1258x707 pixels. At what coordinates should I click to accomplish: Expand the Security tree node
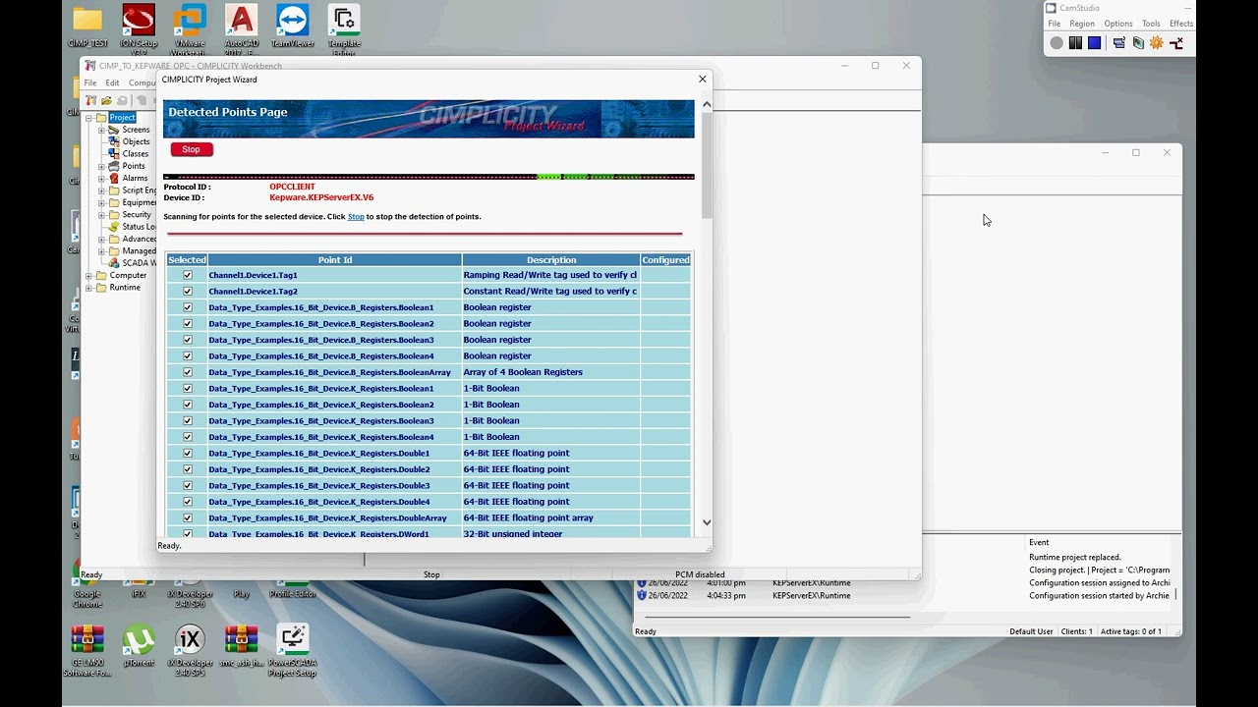(100, 214)
